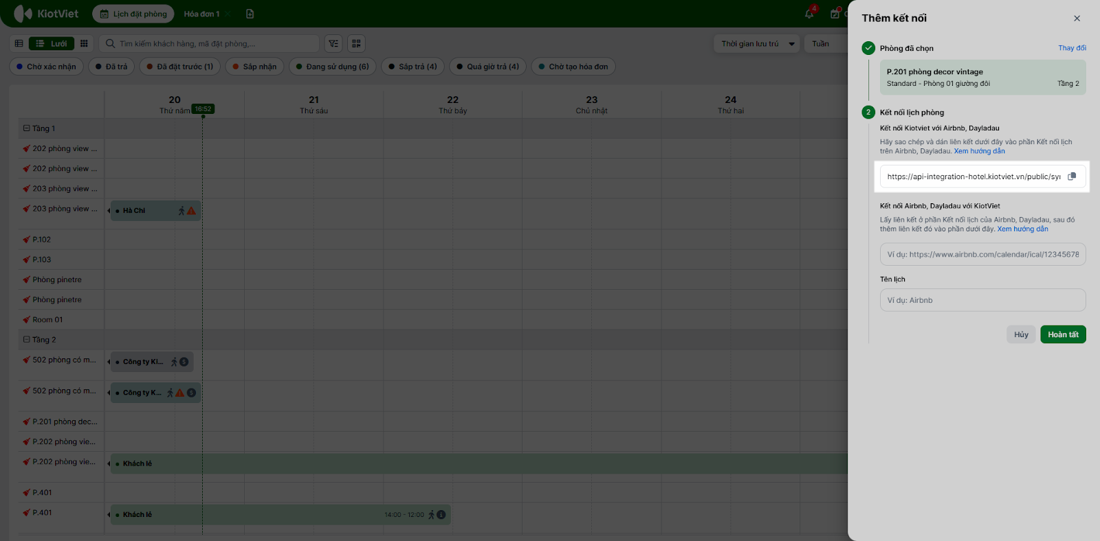Click the Thay đổi link
Screen dimensions: 1100x541
click(1072, 48)
